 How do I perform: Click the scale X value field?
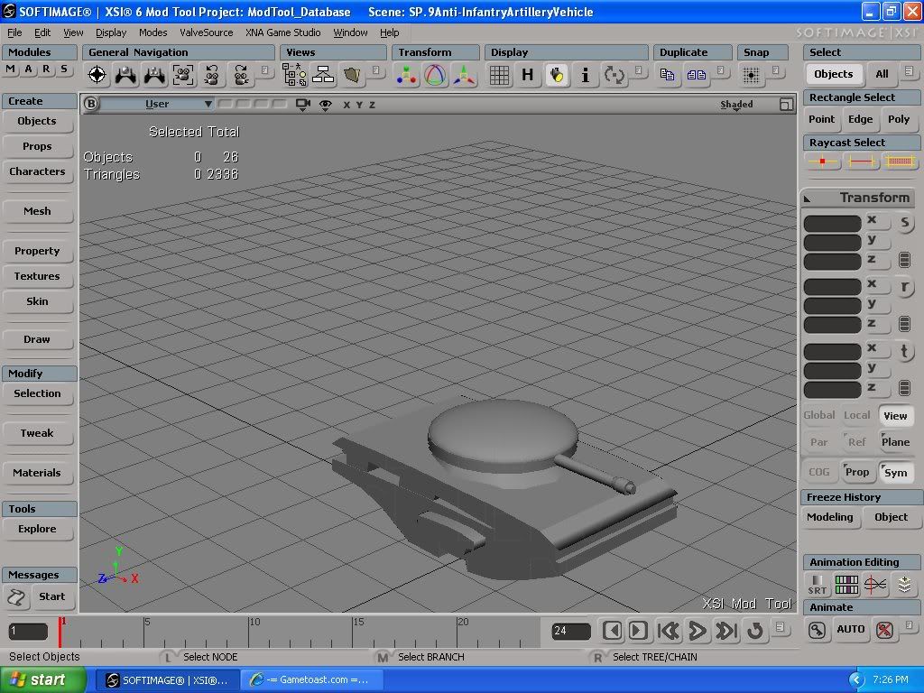pyautogui.click(x=832, y=224)
